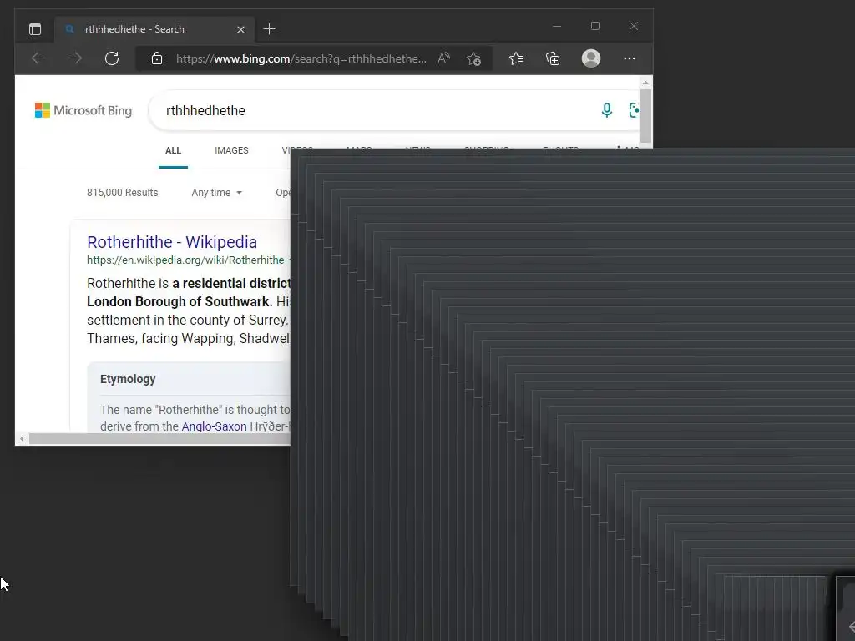Activate Read aloud in address bar
The image size is (855, 641).
[x=443, y=58]
